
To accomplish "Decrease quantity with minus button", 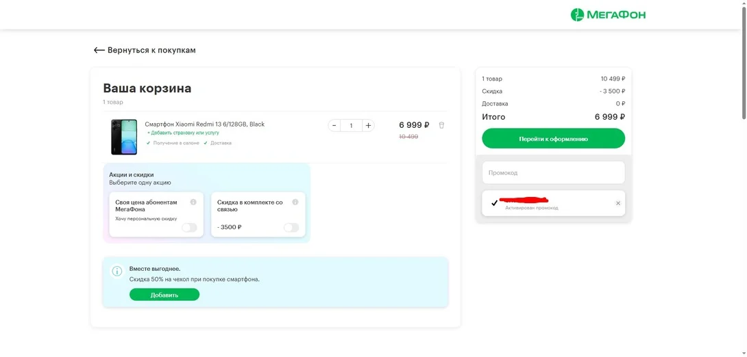I will click(334, 125).
